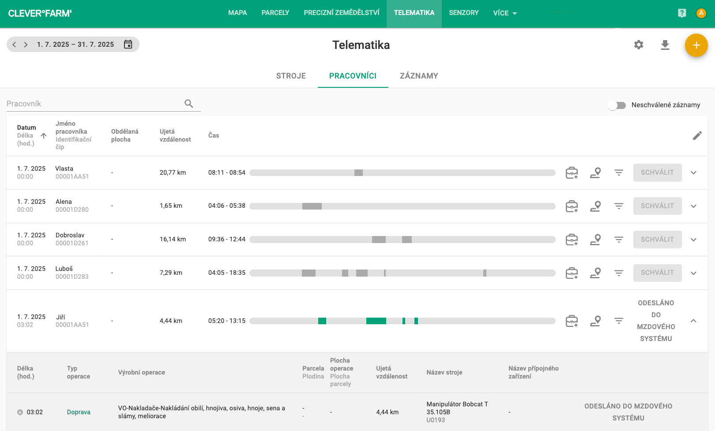Viewport: 715px width, 431px height.
Task: Switch to STROJE tab
Action: [x=291, y=76]
